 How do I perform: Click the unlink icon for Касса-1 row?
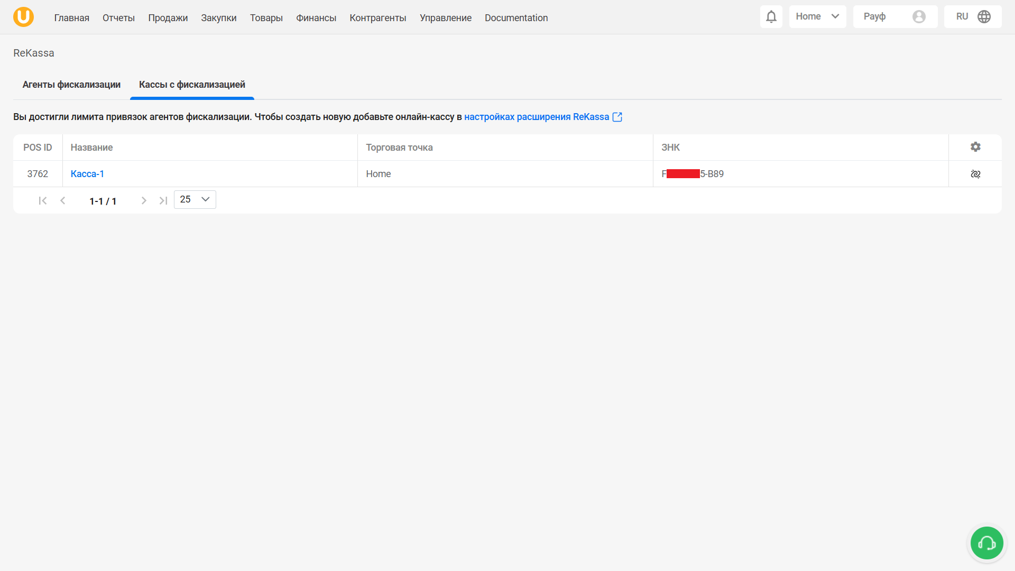coord(975,174)
